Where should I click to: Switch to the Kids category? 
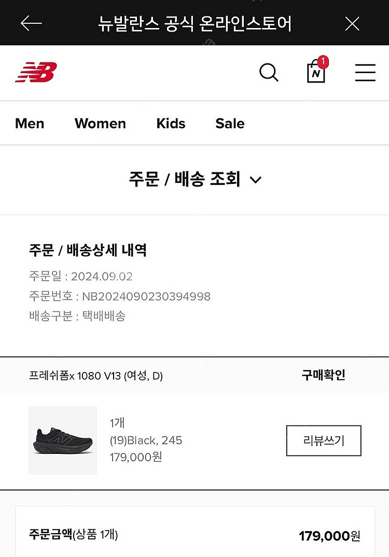171,123
